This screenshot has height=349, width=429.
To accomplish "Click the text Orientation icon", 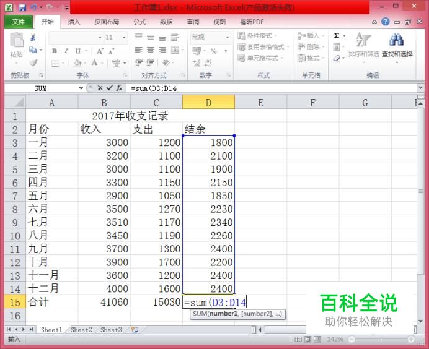I will coord(166,63).
